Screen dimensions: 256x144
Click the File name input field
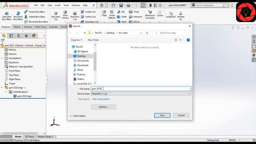(141, 89)
